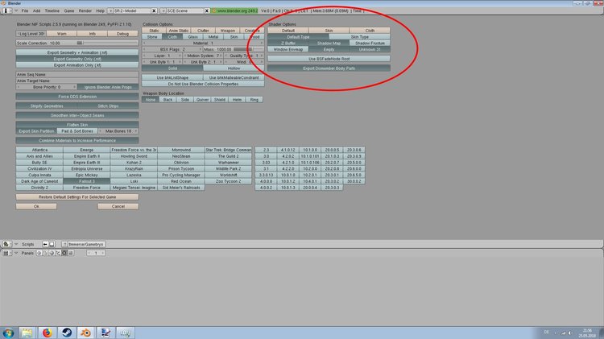Toggle Force DDS Extension
The image size is (604, 339).
tap(77, 97)
